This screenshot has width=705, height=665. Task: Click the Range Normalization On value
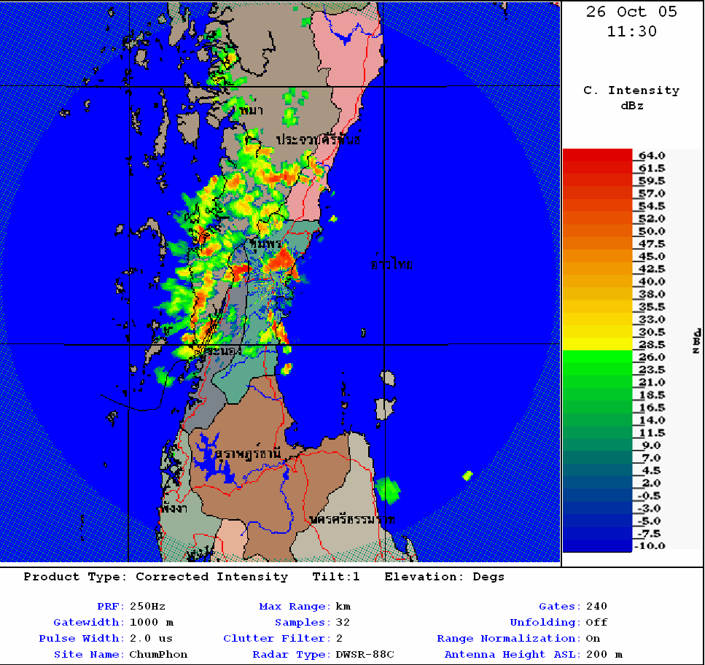click(593, 638)
